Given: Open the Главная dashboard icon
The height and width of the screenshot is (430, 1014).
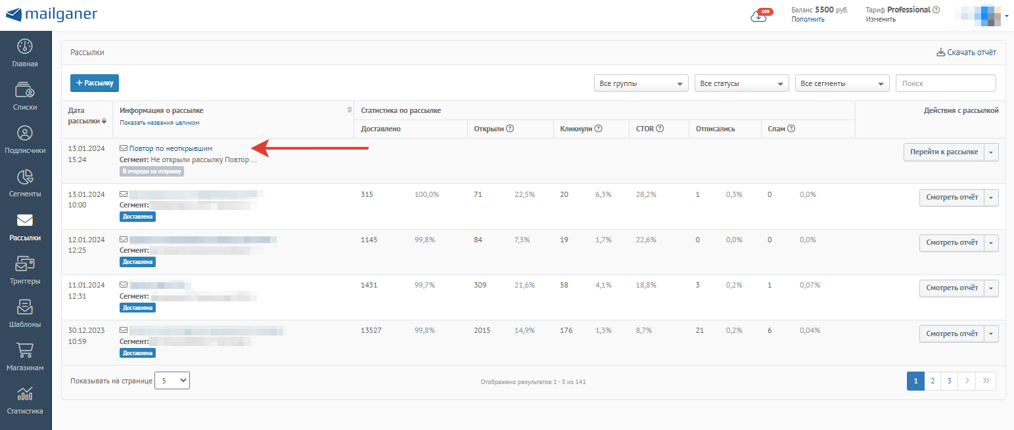Looking at the screenshot, I should pyautogui.click(x=25, y=48).
